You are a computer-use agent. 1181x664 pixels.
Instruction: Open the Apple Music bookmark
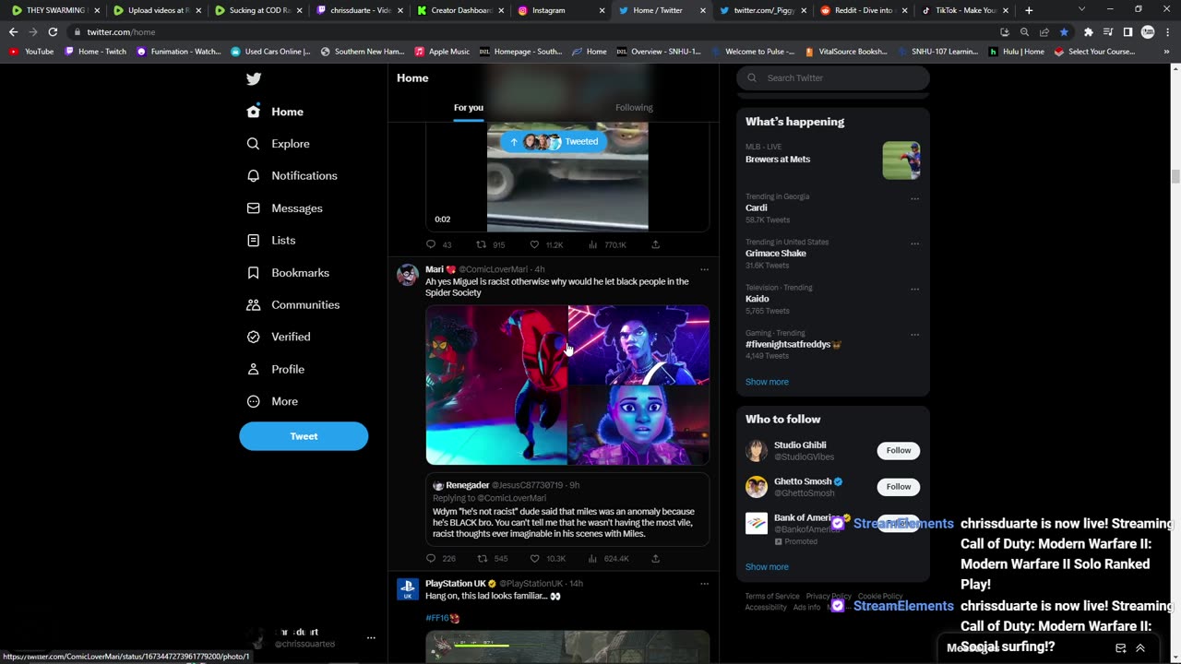442,52
